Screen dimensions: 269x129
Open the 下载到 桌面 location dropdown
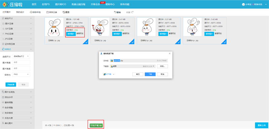[132, 66]
